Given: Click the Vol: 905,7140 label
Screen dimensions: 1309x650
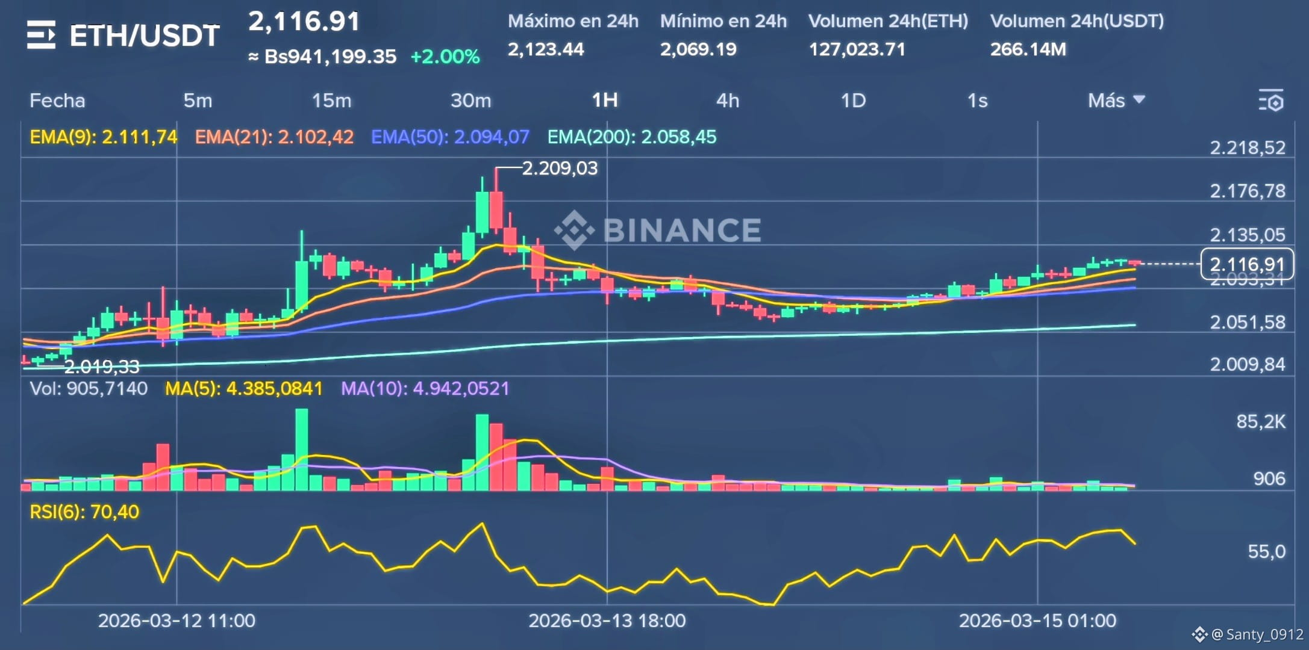Looking at the screenshot, I should coord(89,389).
